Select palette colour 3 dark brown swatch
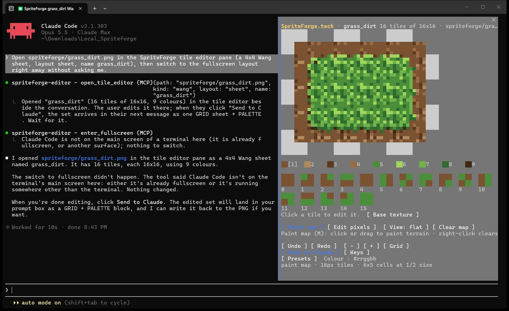This screenshot has width=509, height=311. pyautogui.click(x=330, y=164)
